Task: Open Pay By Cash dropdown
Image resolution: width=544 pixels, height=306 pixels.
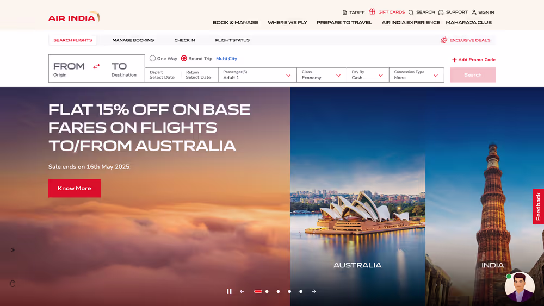Action: (x=368, y=75)
